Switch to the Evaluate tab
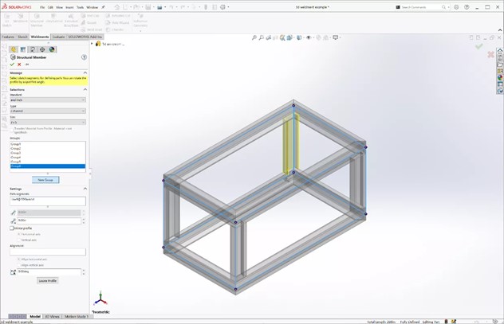 (x=58, y=37)
